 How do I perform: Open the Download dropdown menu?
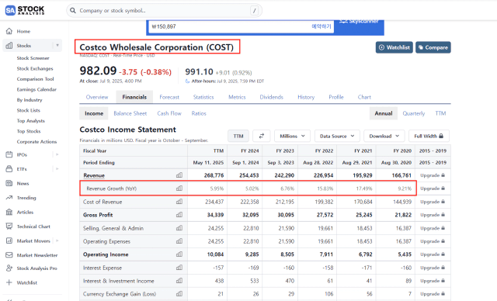384,136
